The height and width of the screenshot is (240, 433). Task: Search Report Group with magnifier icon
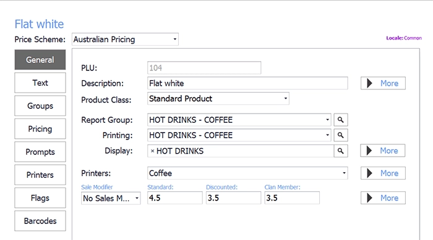point(340,120)
